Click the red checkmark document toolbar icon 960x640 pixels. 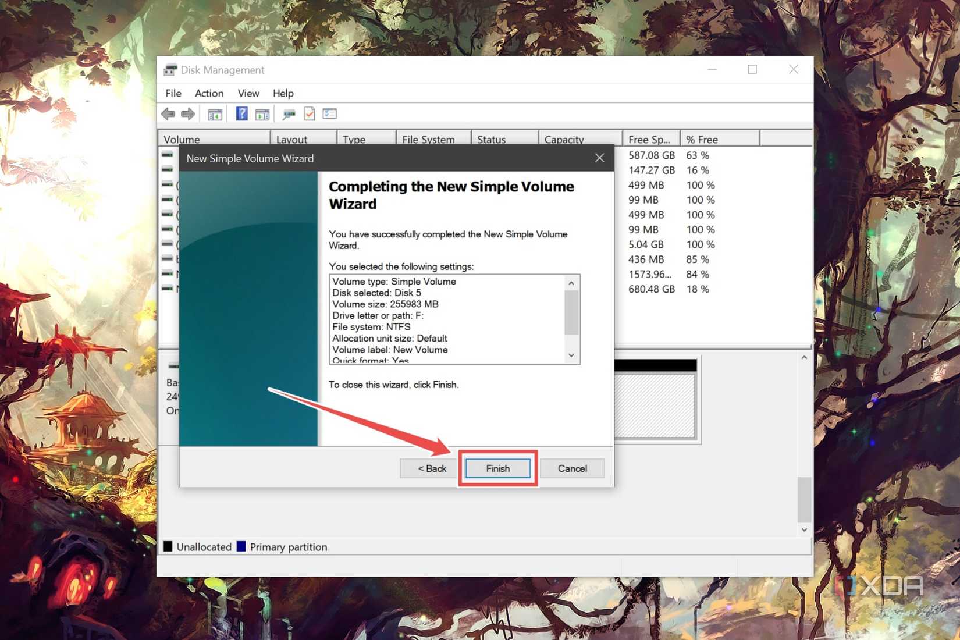coord(310,113)
